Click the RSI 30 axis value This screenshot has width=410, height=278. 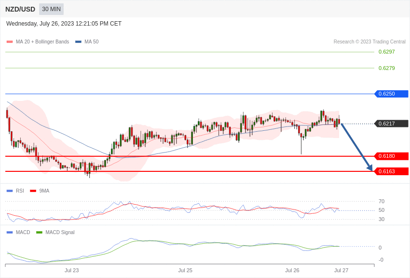tap(382, 220)
